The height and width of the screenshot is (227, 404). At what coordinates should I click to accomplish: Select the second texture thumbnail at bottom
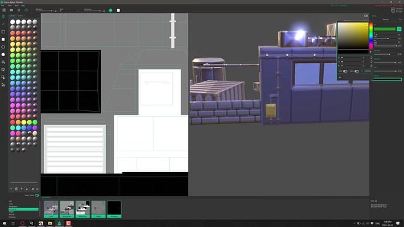coord(67,209)
